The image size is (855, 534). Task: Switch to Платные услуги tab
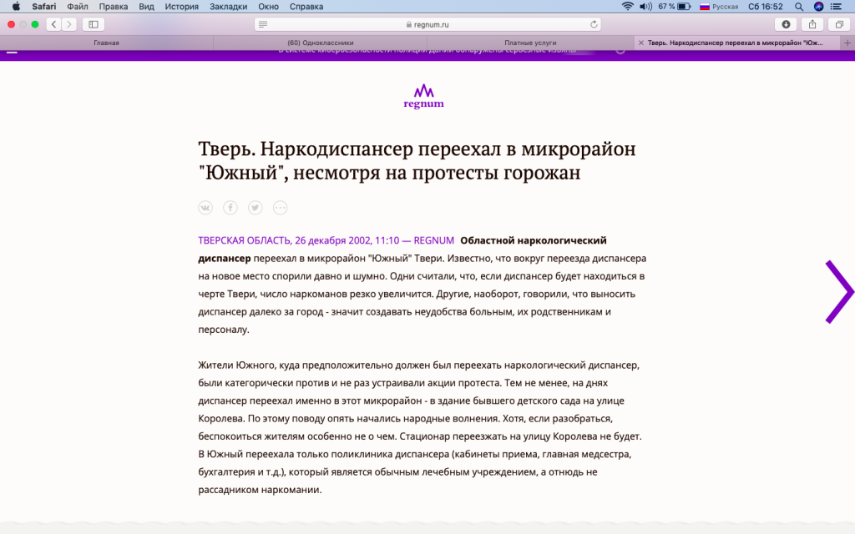click(530, 43)
